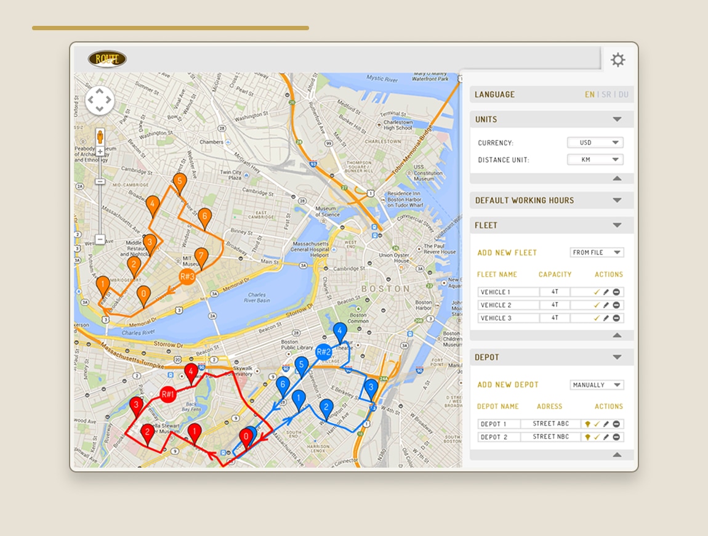
Task: Expand the Units section arrow
Action: click(617, 120)
